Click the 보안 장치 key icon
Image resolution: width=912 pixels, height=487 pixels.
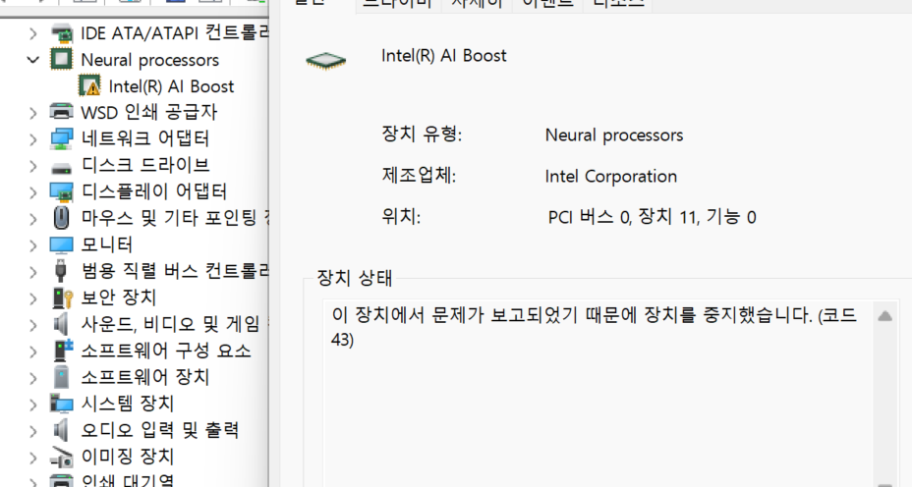point(62,298)
